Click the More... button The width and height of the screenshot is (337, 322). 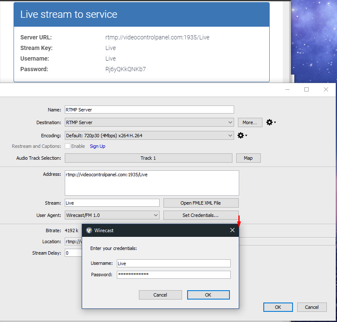pyautogui.click(x=250, y=122)
